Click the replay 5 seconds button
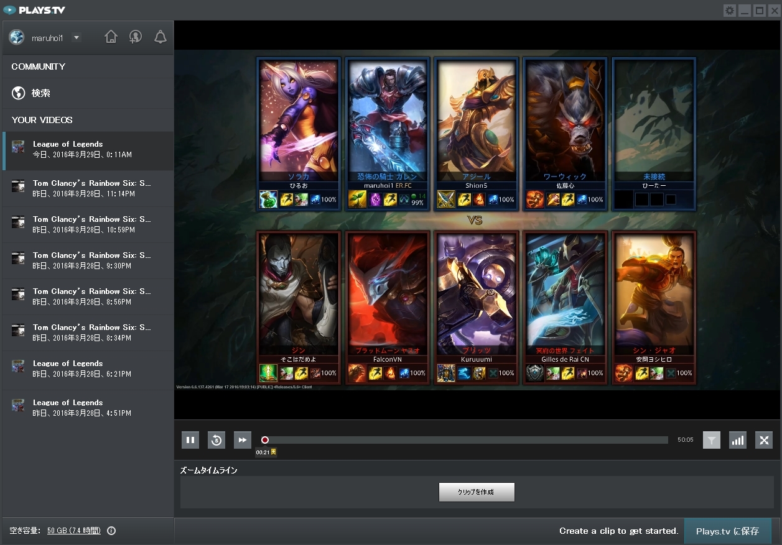Viewport: 782px width, 545px height. tap(216, 440)
